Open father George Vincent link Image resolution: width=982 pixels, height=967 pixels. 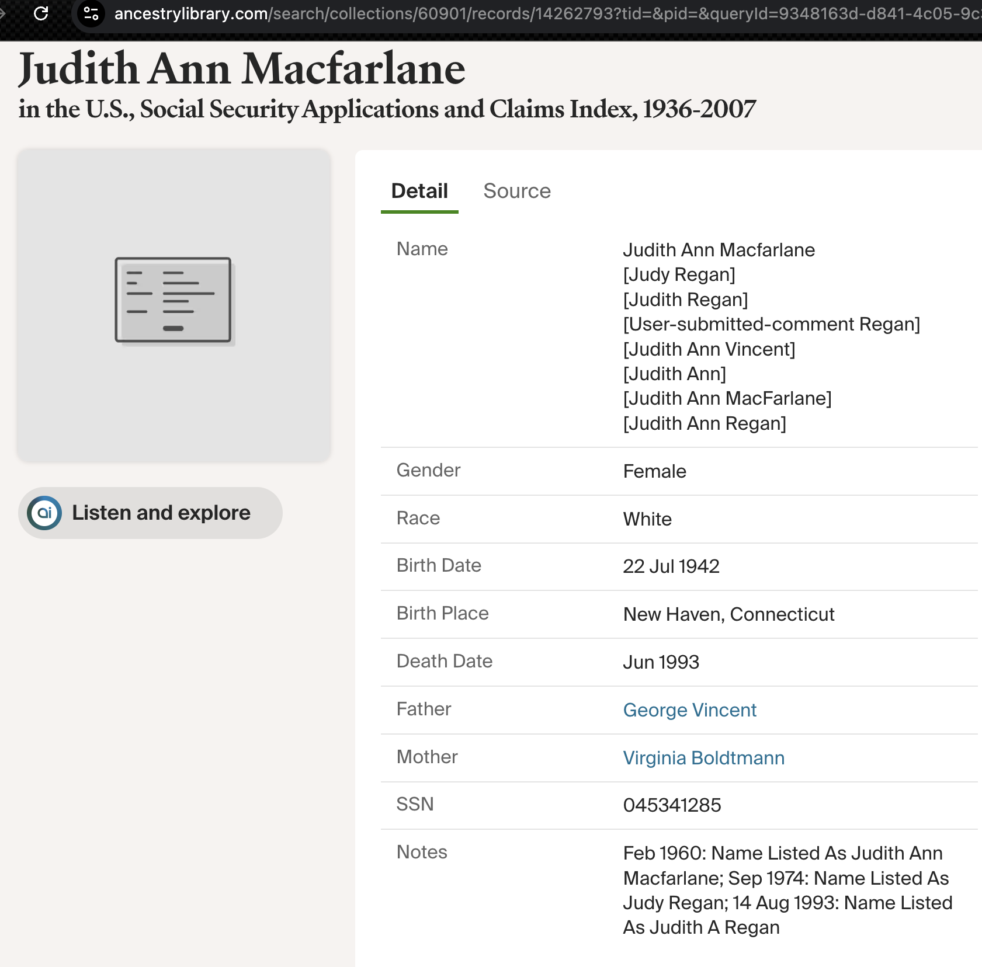click(689, 710)
